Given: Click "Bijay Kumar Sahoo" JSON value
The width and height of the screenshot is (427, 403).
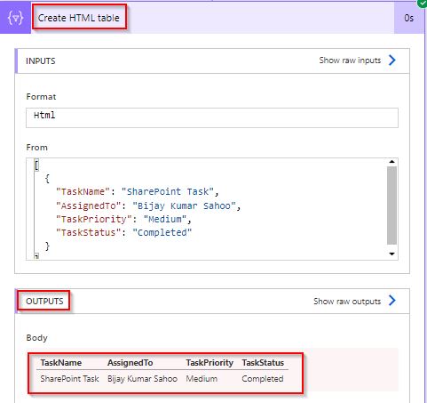Looking at the screenshot, I should [x=184, y=206].
